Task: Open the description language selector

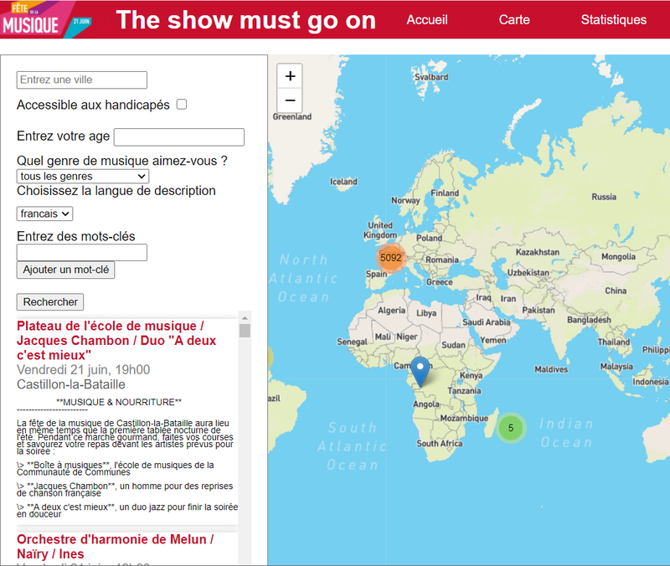Action: (44, 214)
